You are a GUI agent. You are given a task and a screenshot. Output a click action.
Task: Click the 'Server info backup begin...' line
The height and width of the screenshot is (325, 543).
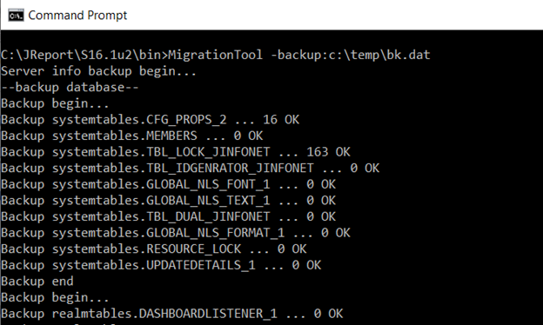98,71
